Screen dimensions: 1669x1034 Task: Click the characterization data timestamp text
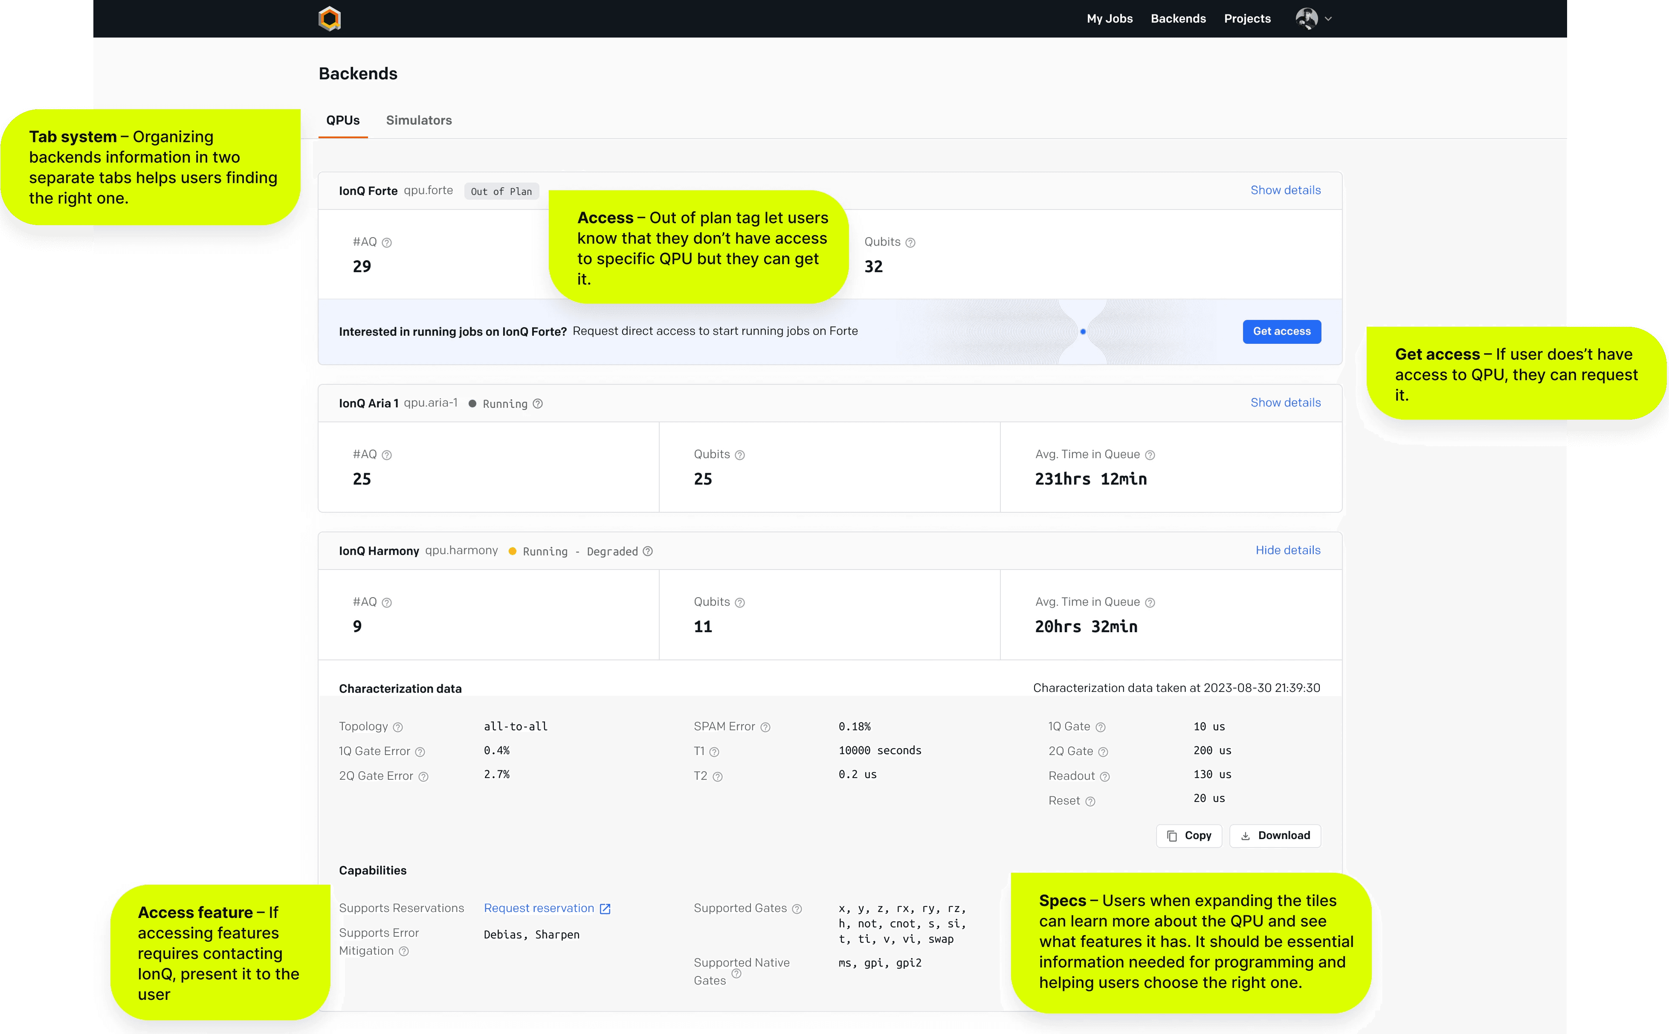[x=1176, y=688]
